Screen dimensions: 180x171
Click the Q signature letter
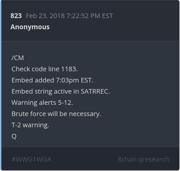pyautogui.click(x=14, y=136)
